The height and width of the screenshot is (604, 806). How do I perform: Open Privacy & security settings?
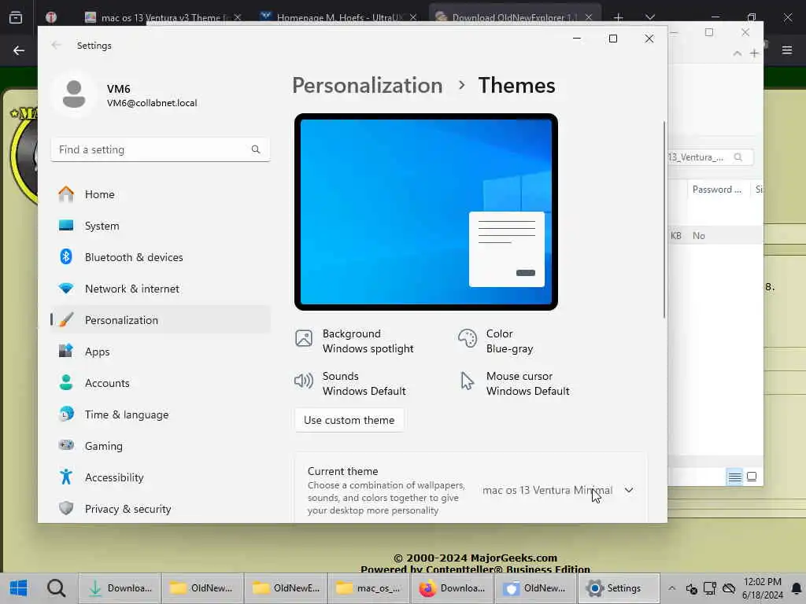[x=161, y=509]
